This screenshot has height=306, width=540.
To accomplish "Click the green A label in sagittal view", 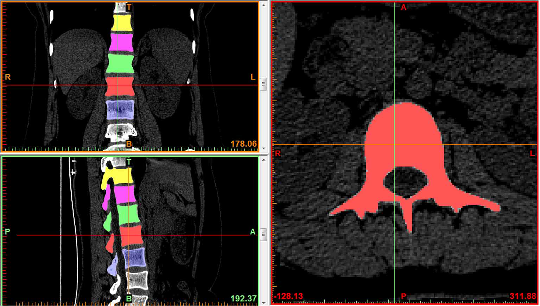I will (x=253, y=232).
